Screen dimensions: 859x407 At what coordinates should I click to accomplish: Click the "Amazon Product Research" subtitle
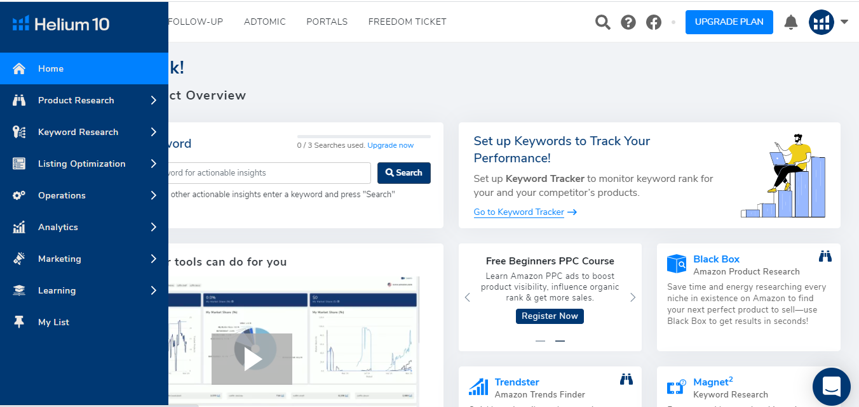[747, 271]
